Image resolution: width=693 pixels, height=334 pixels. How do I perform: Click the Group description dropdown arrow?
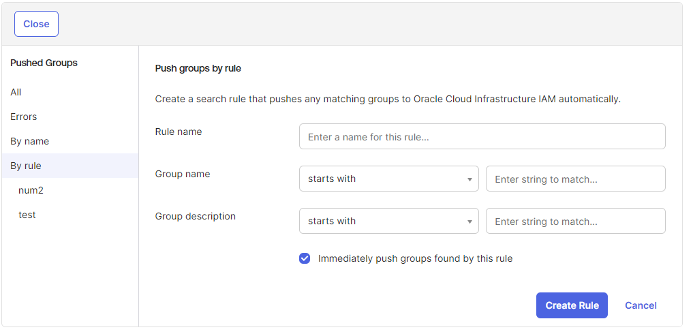pyautogui.click(x=469, y=222)
